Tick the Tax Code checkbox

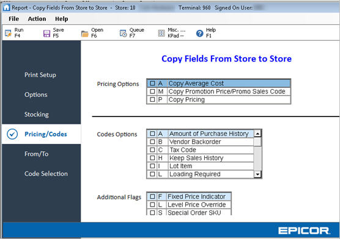coord(152,149)
